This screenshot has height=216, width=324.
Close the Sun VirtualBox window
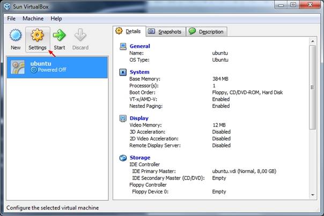pos(310,5)
